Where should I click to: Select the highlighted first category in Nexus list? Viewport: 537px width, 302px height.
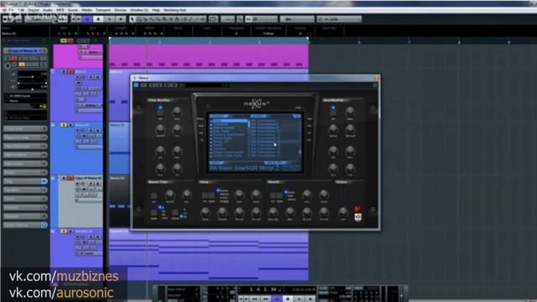click(229, 121)
